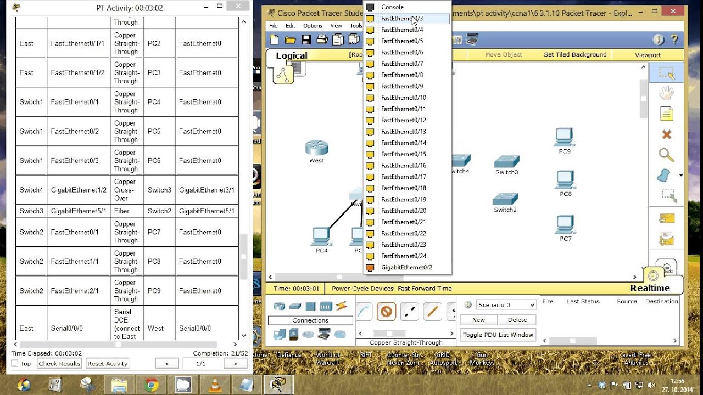Open the Scenario 0 dropdown
The image size is (703, 395).
(x=505, y=304)
